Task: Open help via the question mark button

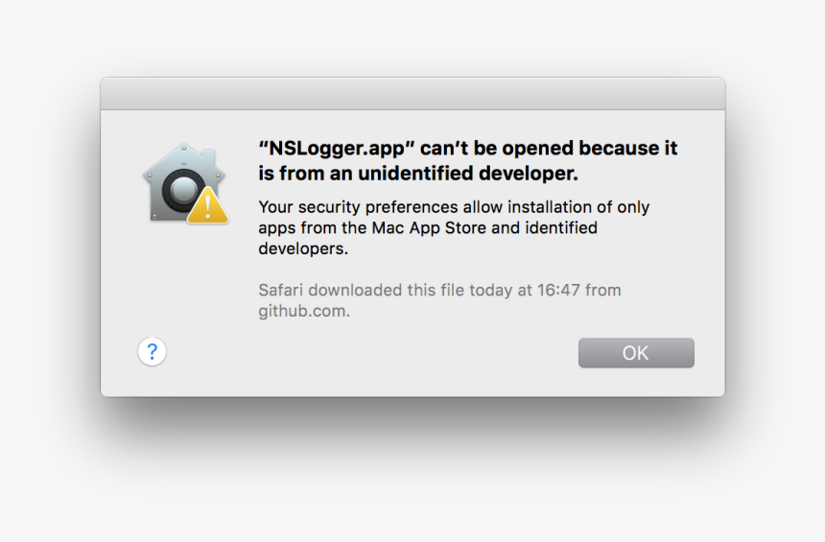Action: tap(153, 351)
